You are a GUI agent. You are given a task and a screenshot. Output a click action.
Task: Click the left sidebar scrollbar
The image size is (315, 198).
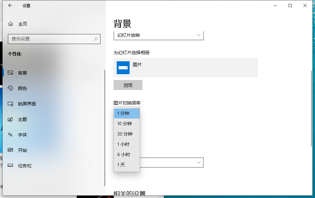(x=105, y=128)
